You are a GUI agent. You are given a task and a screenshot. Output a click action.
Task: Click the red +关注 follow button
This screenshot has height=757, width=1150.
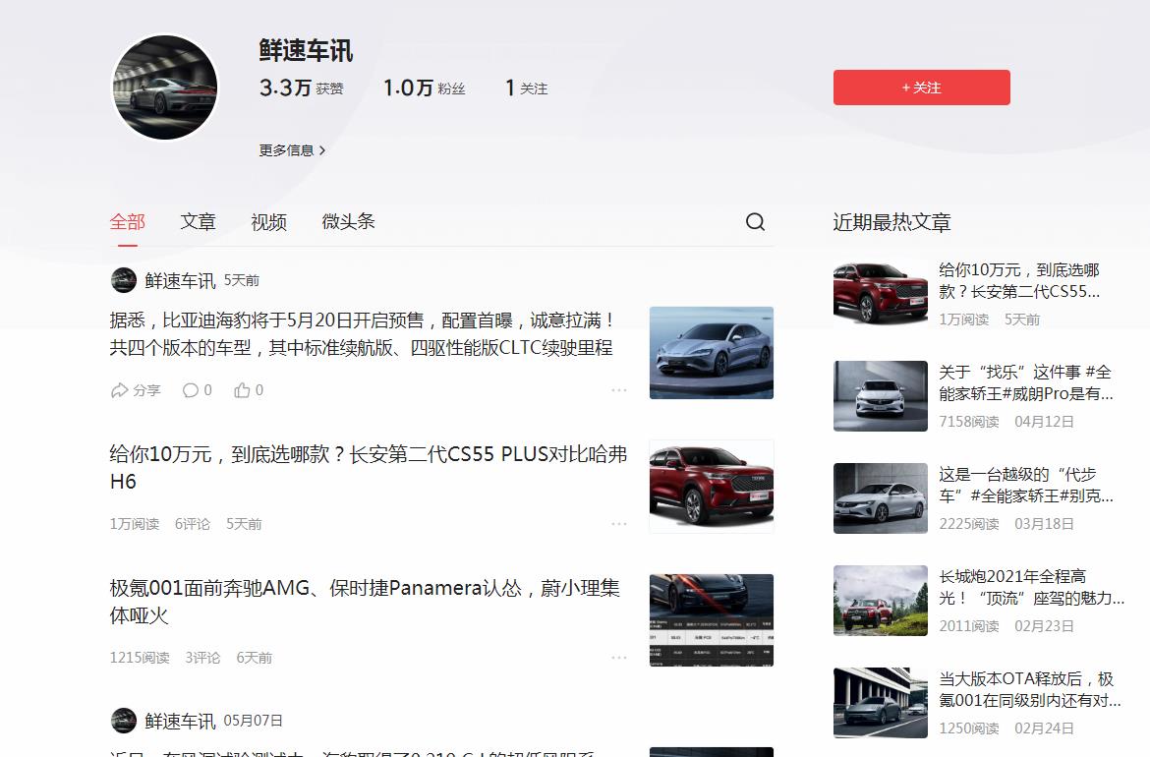click(921, 87)
